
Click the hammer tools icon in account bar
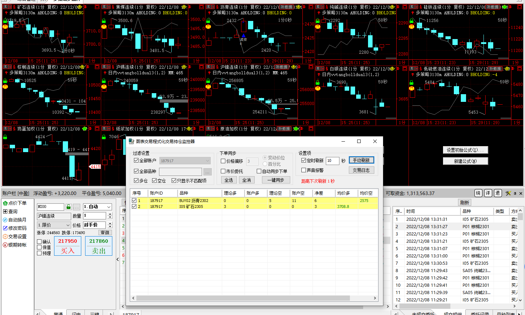[508, 193]
